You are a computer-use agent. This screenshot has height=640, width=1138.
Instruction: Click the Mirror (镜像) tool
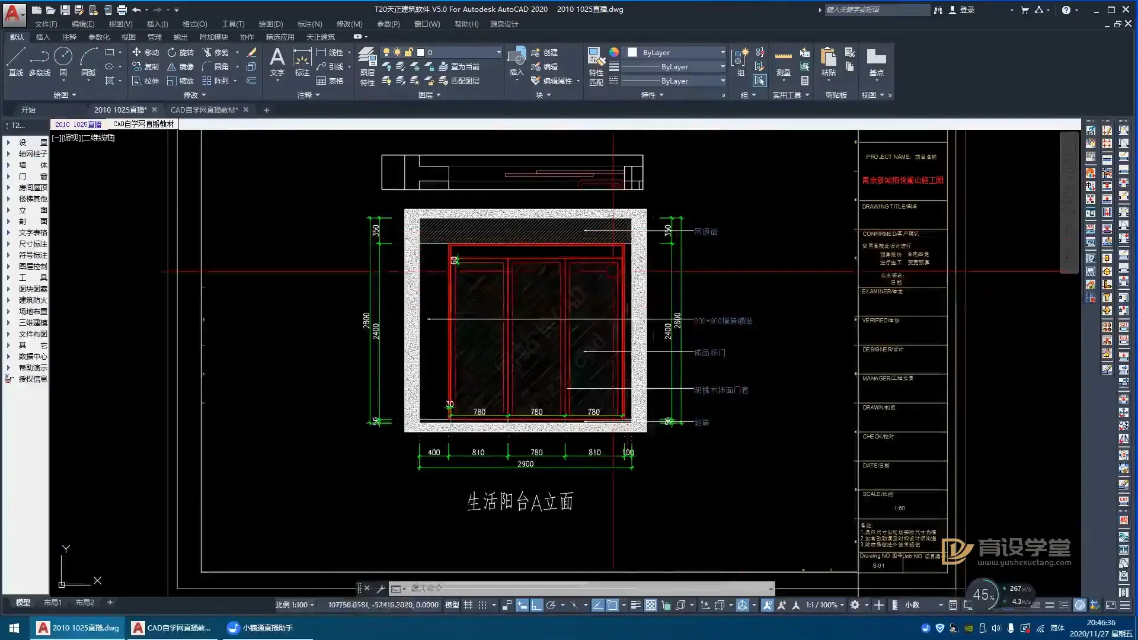point(180,66)
